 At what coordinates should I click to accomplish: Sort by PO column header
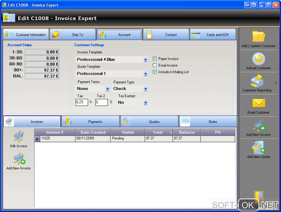(x=218, y=132)
